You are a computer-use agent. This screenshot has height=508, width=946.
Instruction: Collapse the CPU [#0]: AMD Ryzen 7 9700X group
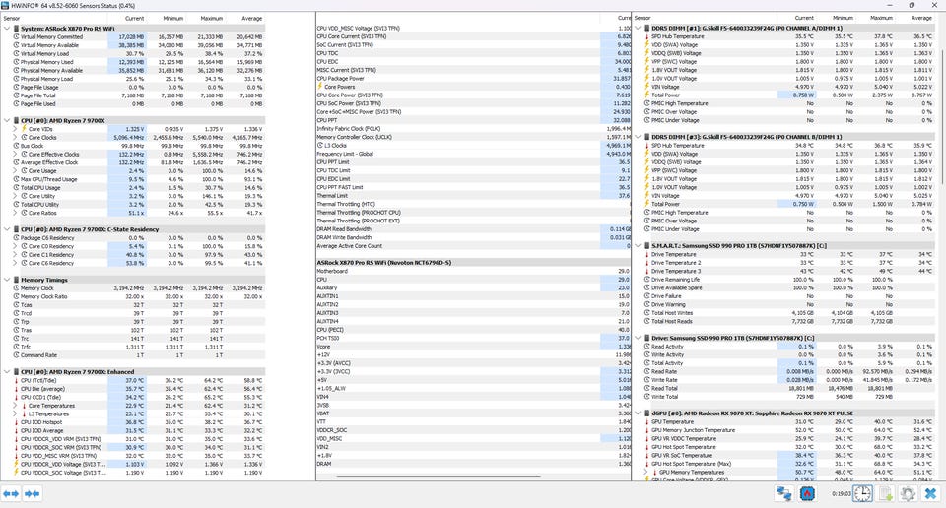7,120
